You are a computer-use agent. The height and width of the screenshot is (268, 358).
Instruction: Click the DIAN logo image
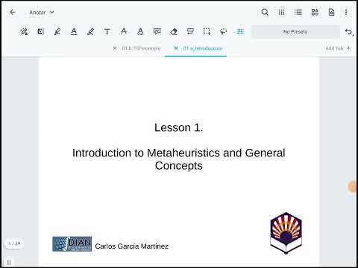click(x=72, y=244)
